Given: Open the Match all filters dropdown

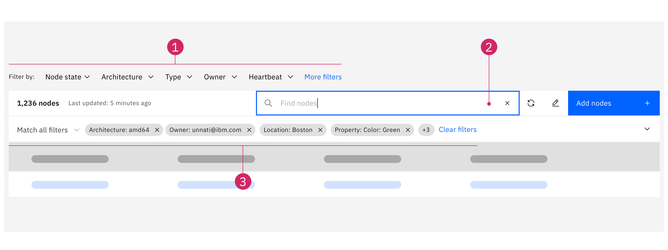Looking at the screenshot, I should (x=48, y=130).
